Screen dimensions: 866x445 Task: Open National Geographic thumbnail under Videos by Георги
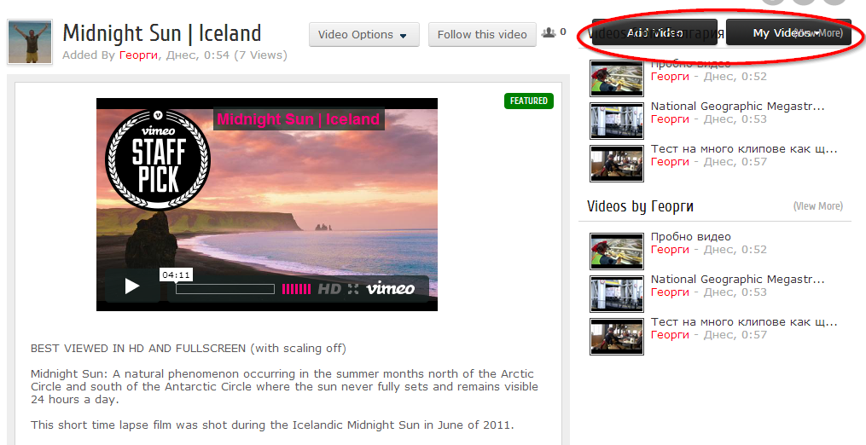point(616,294)
